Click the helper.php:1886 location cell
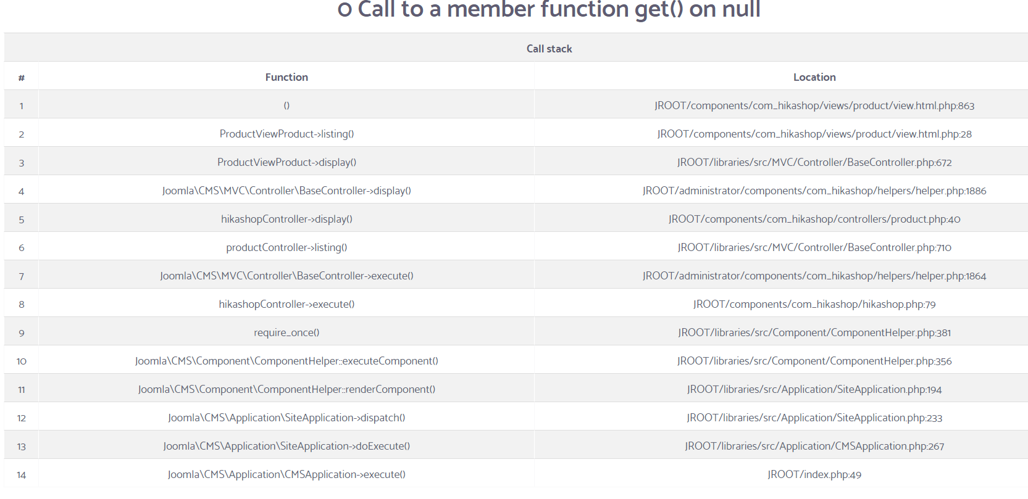 click(814, 191)
